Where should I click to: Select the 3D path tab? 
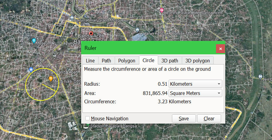[170, 61]
